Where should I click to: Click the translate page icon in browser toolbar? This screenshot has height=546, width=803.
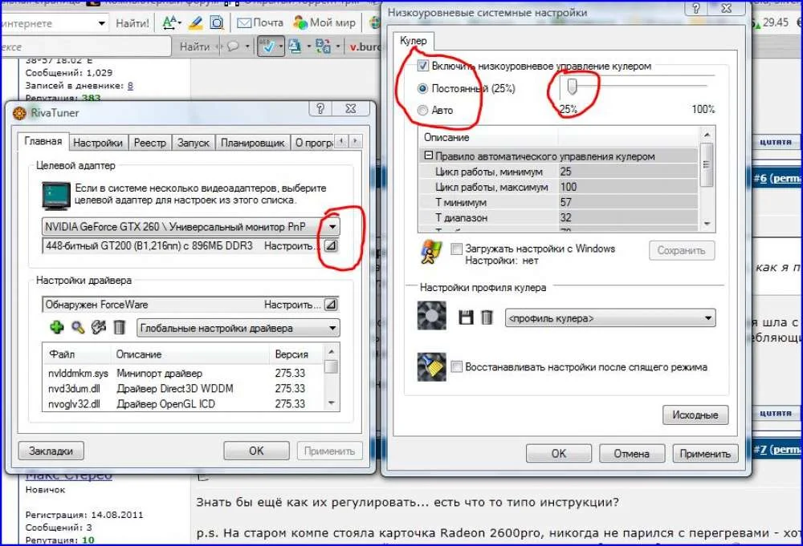click(x=323, y=47)
